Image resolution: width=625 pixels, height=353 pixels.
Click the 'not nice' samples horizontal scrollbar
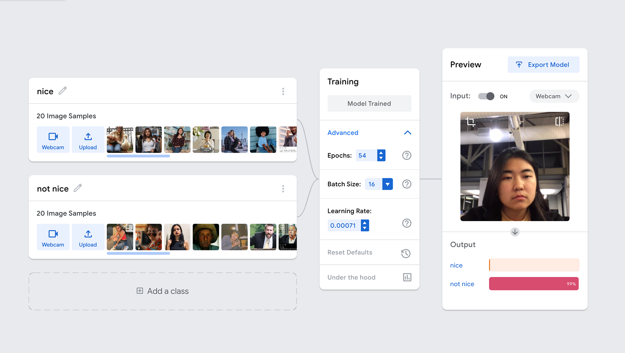click(x=138, y=253)
